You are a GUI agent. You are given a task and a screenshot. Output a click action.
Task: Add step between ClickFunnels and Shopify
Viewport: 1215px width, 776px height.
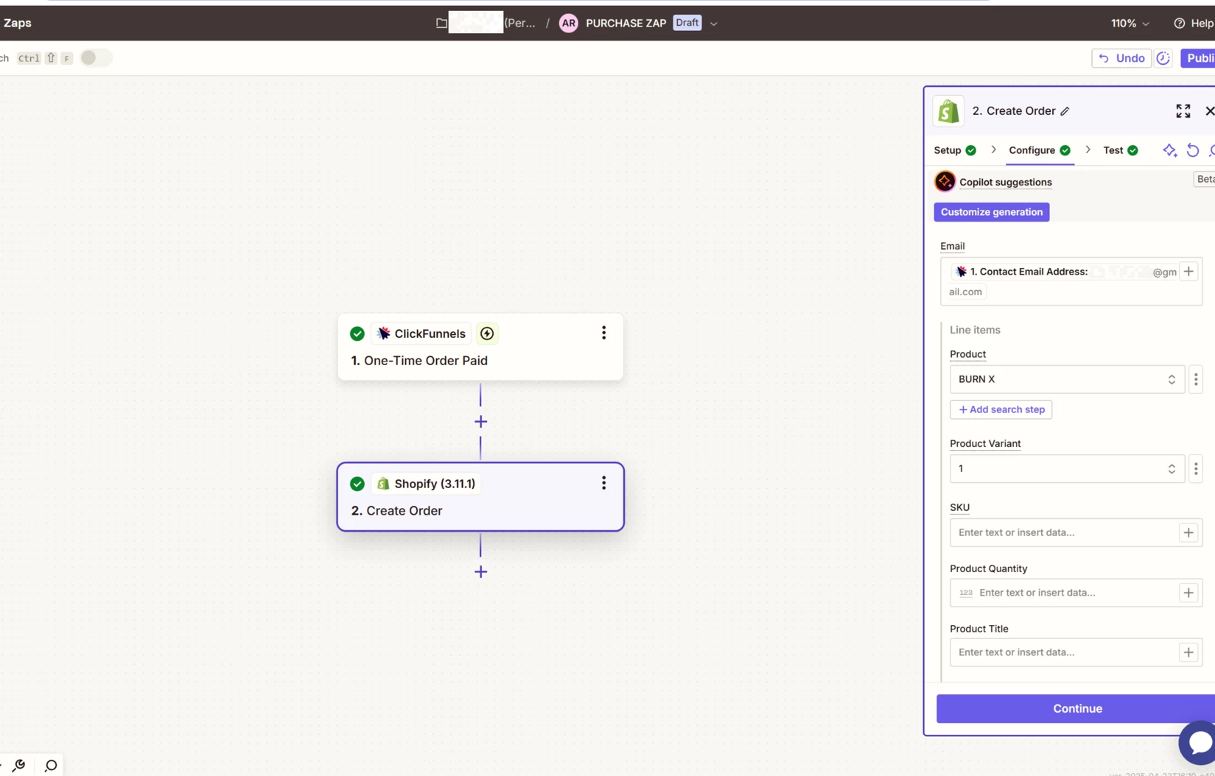pyautogui.click(x=480, y=422)
